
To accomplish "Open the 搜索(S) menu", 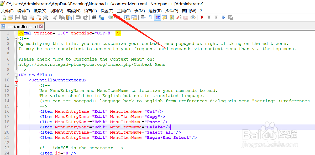I will click(40, 11).
